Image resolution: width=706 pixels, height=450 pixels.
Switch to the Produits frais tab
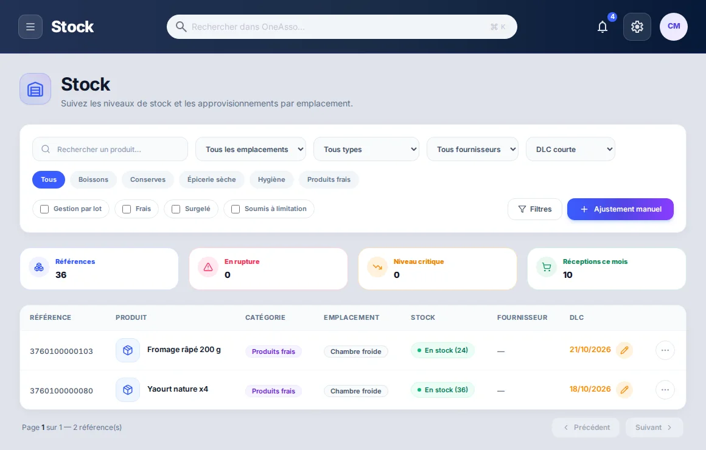coord(329,179)
